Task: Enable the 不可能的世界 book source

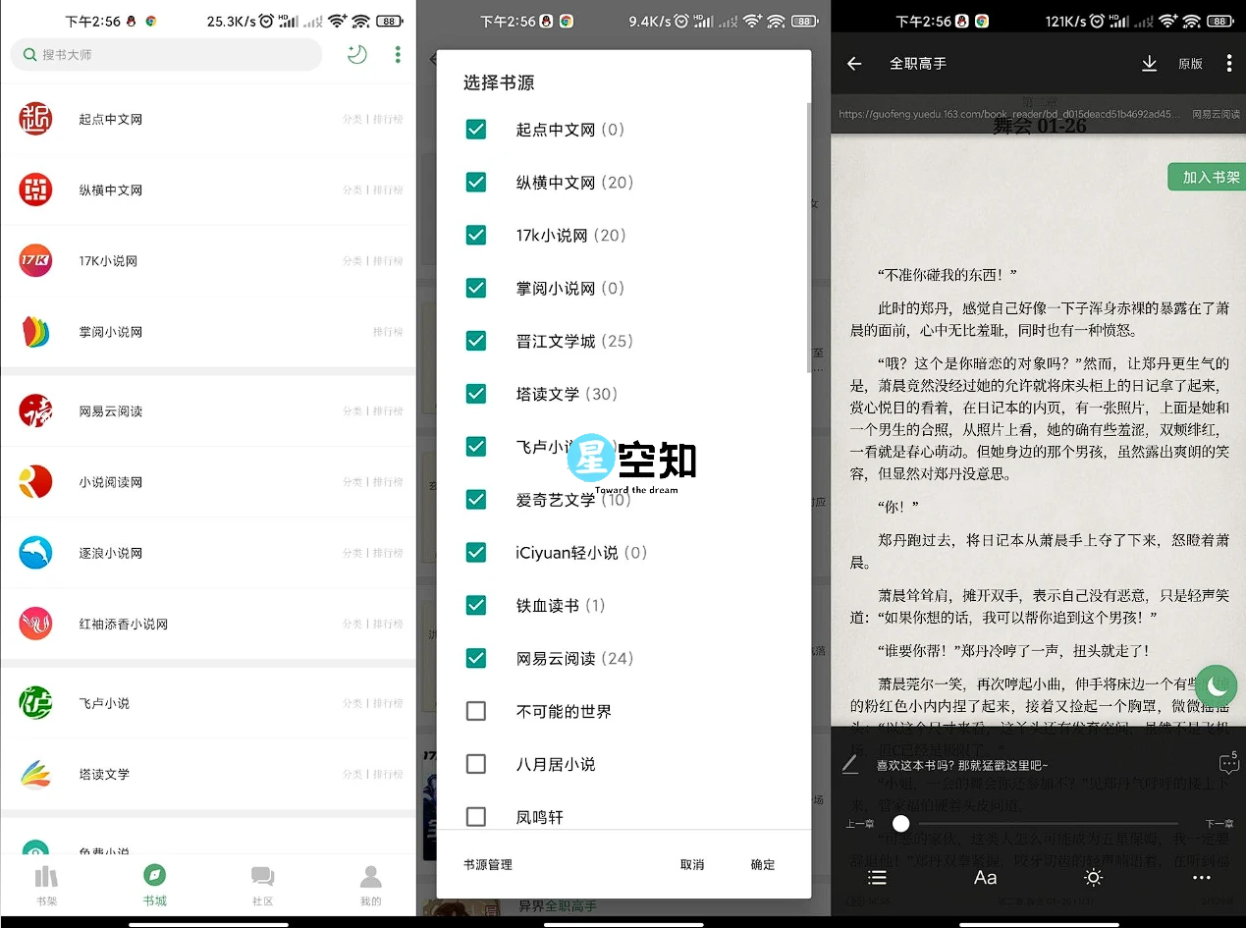Action: tap(476, 711)
